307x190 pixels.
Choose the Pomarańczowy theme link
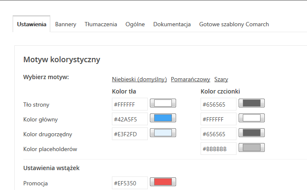coord(190,79)
